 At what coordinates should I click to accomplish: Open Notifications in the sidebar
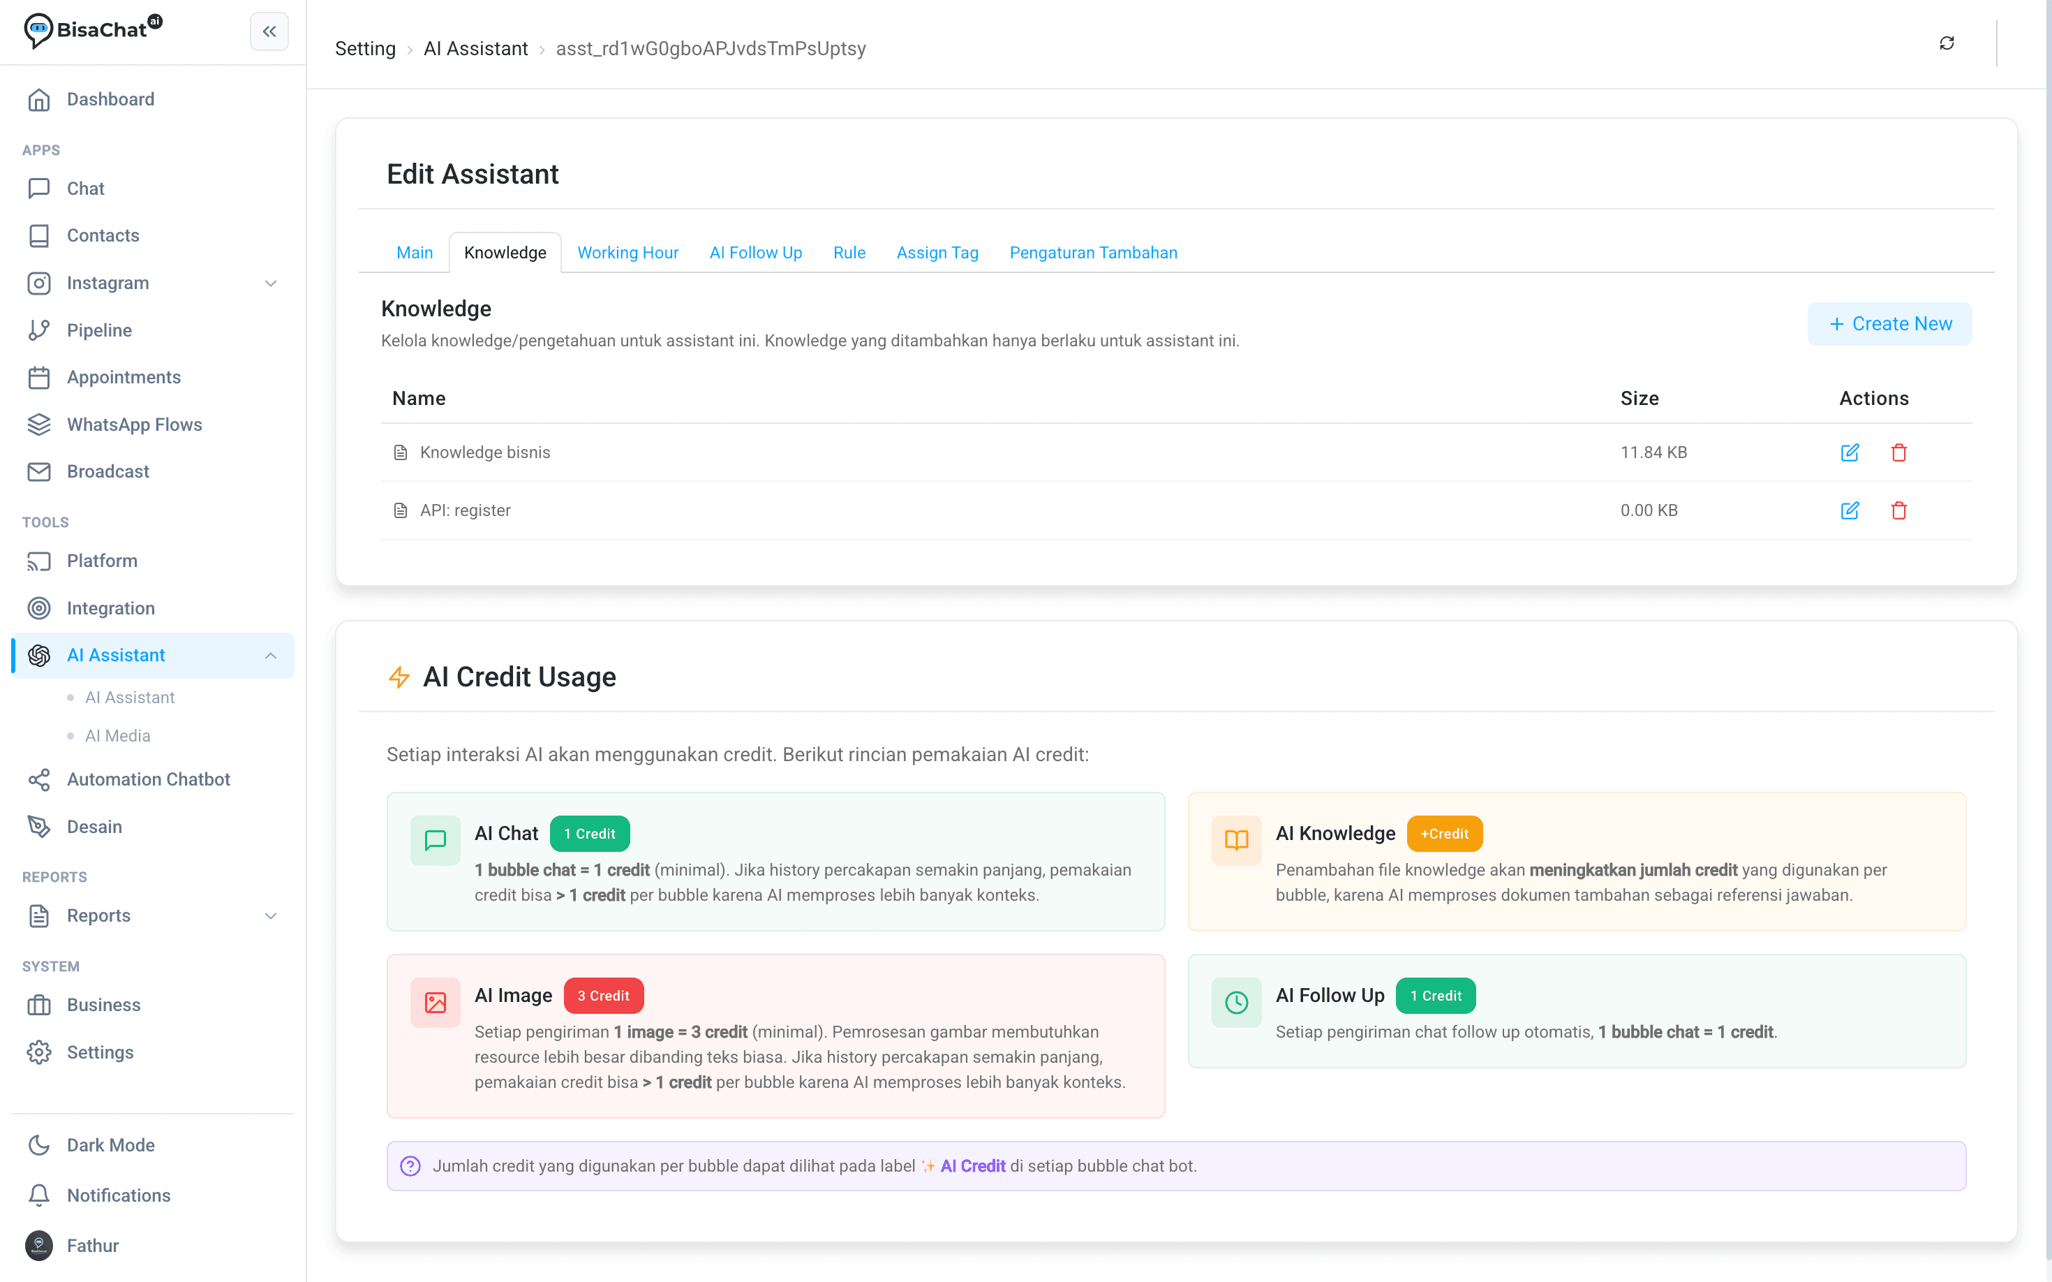[153, 1195]
